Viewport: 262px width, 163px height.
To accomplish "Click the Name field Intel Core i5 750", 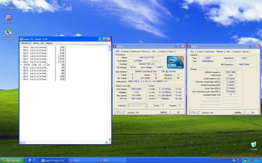I will 147,58.
